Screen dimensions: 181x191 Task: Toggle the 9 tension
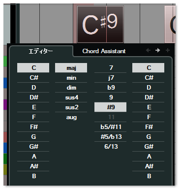pyautogui.click(x=110, y=97)
